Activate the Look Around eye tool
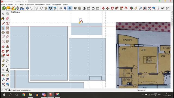The width and height of the screenshot is (174, 98). click(x=163, y=8)
